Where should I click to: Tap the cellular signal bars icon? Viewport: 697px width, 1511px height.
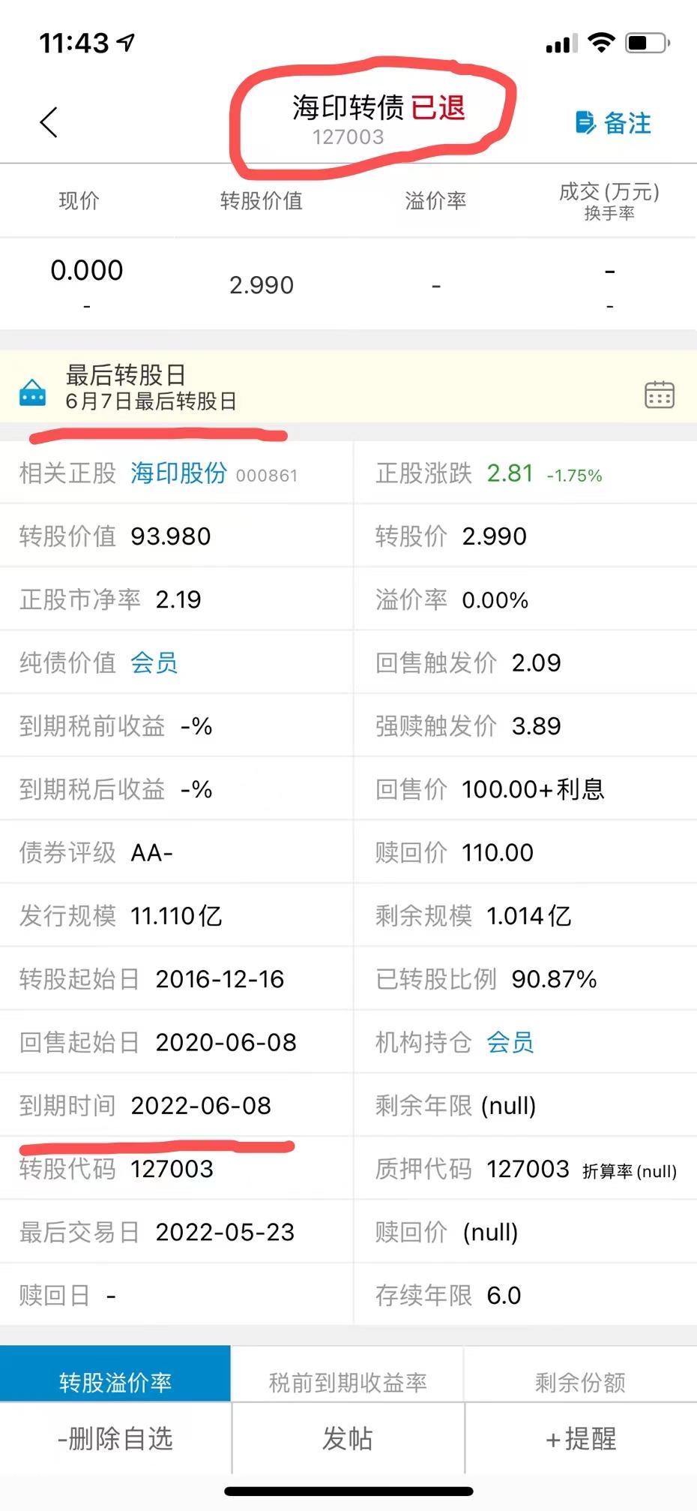tap(561, 44)
